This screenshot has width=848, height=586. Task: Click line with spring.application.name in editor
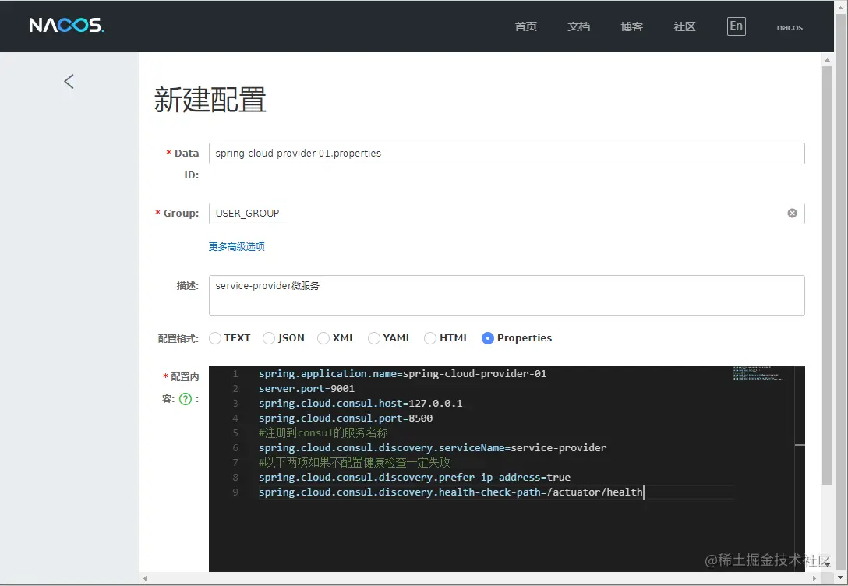click(402, 374)
